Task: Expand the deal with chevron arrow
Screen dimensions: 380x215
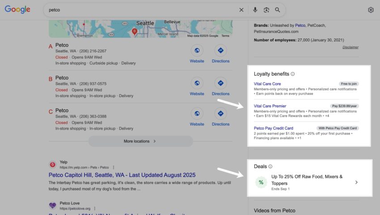Action: pos(356,182)
